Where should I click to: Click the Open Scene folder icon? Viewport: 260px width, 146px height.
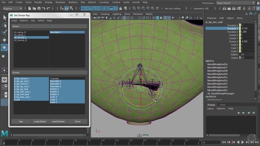(x=34, y=9)
